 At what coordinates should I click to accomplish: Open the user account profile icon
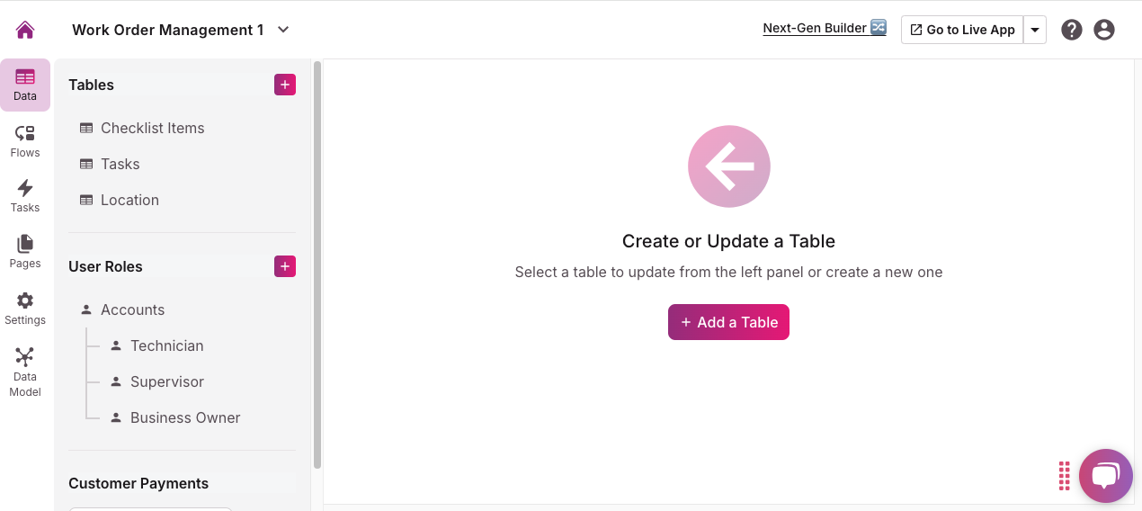(x=1103, y=30)
